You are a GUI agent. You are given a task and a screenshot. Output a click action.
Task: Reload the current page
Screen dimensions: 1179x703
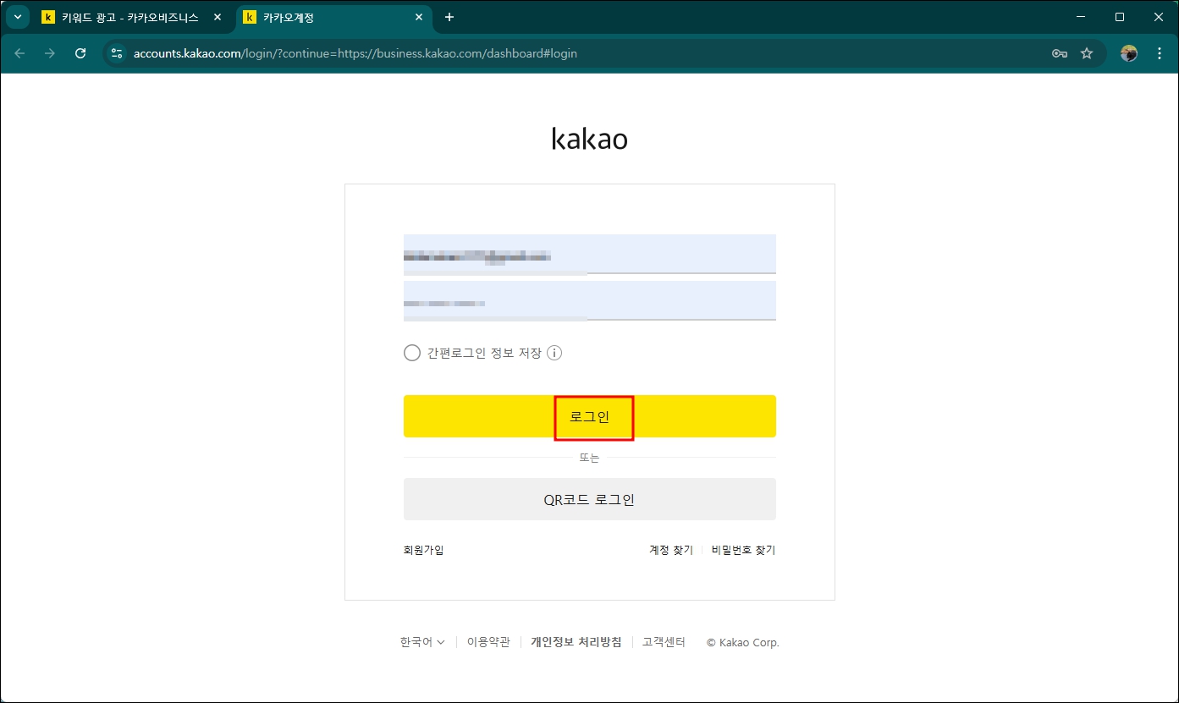[80, 52]
